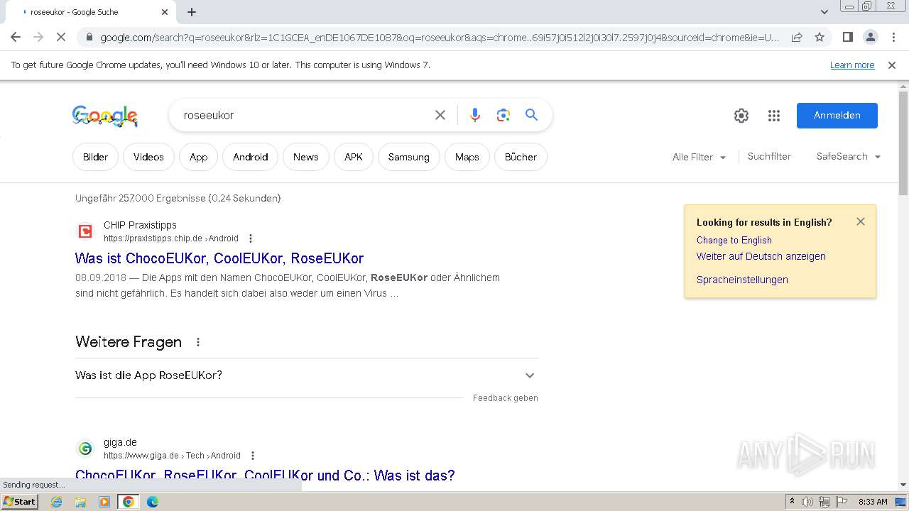Switch to Chrome in the taskbar

129,502
